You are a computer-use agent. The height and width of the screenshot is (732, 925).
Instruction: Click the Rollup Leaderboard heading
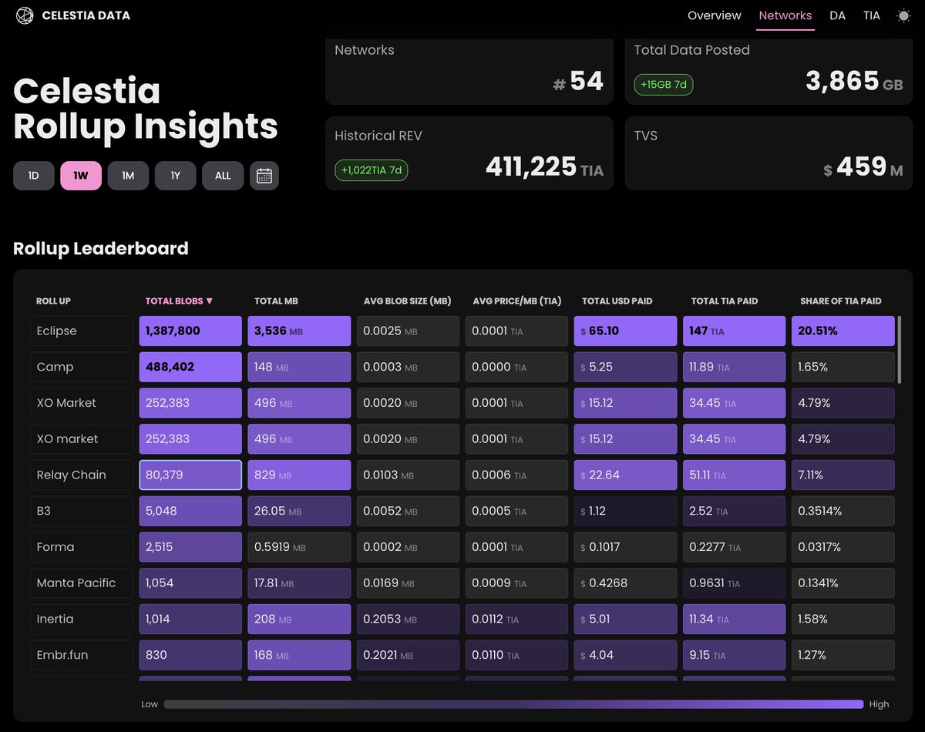pos(101,248)
